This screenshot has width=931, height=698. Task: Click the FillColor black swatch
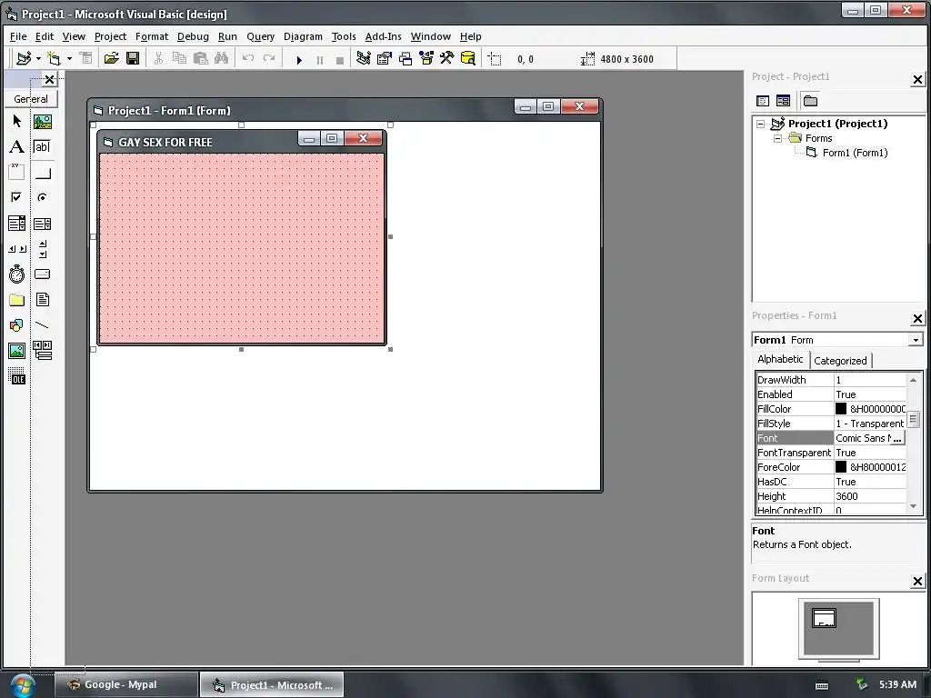click(x=841, y=409)
